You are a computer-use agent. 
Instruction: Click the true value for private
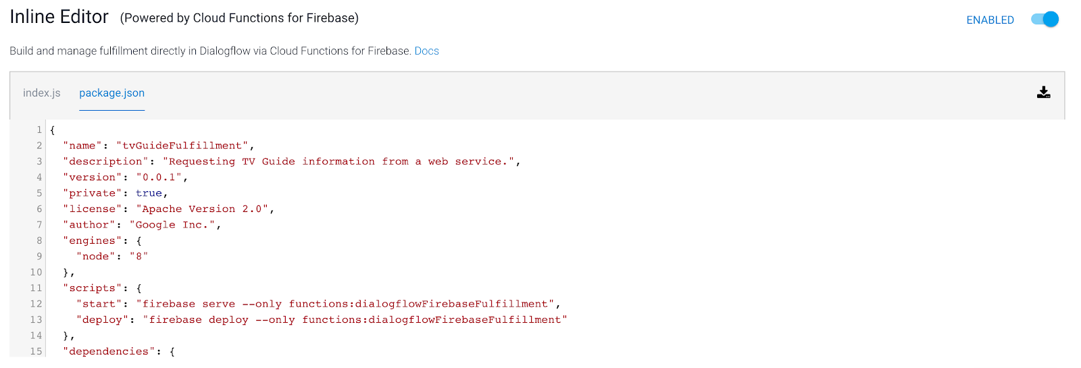tap(149, 193)
